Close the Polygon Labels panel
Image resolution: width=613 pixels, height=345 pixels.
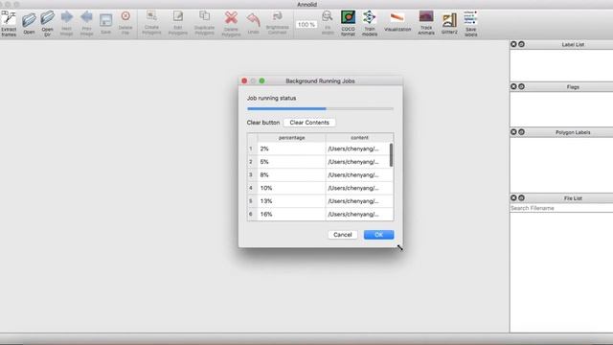[x=513, y=132]
